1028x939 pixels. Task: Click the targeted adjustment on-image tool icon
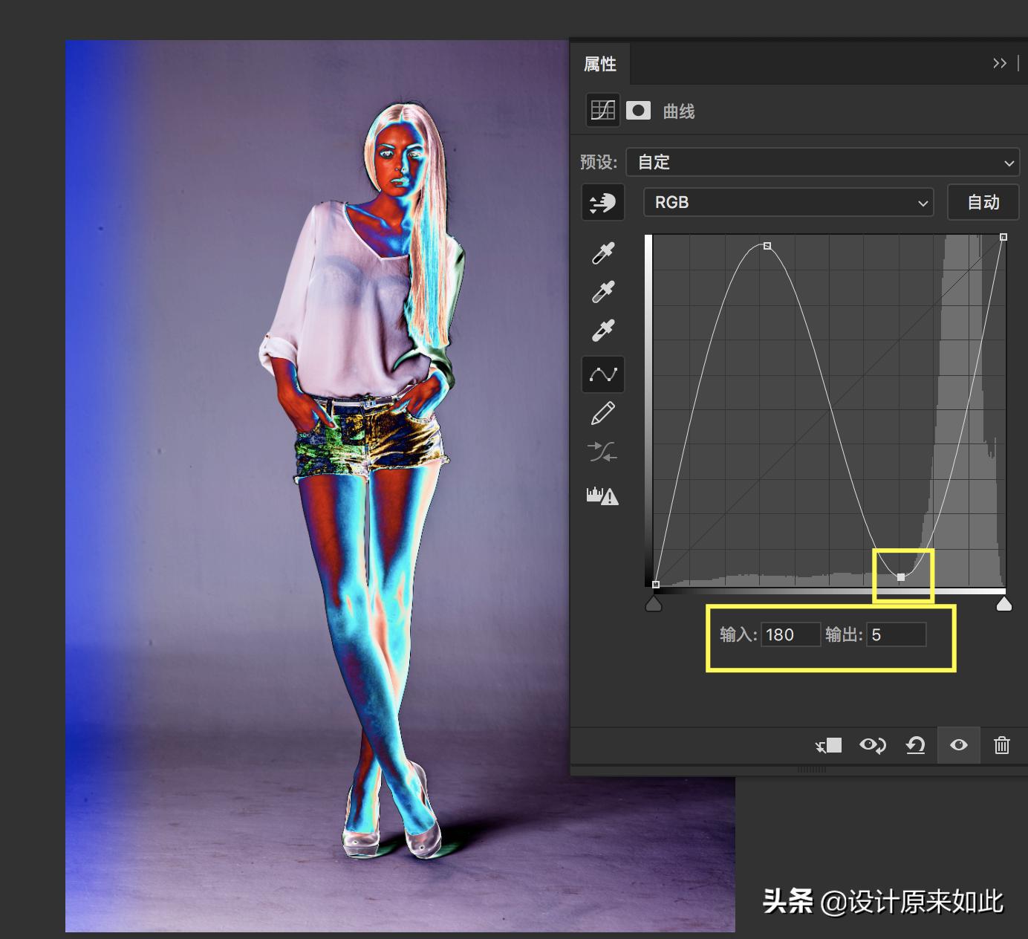602,202
